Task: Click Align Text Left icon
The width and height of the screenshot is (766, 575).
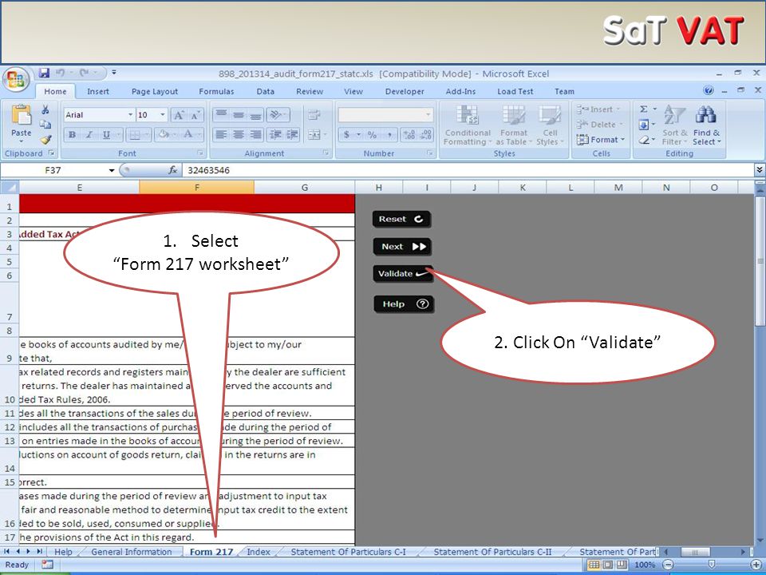Action: pyautogui.click(x=221, y=134)
